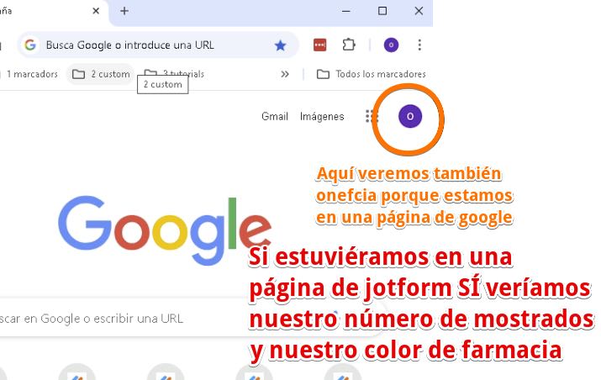Open Google account avatar on page
This screenshot has height=380, width=601.
[x=409, y=116]
